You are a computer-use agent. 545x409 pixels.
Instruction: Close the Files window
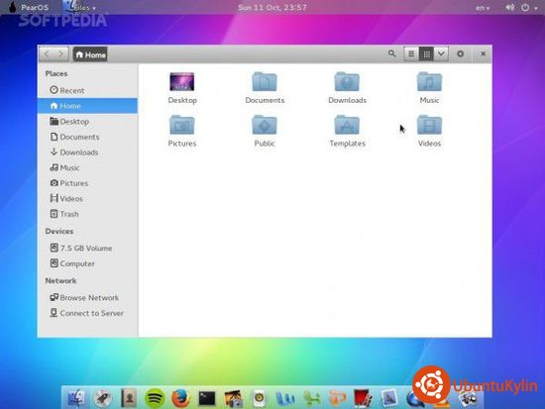pos(483,53)
